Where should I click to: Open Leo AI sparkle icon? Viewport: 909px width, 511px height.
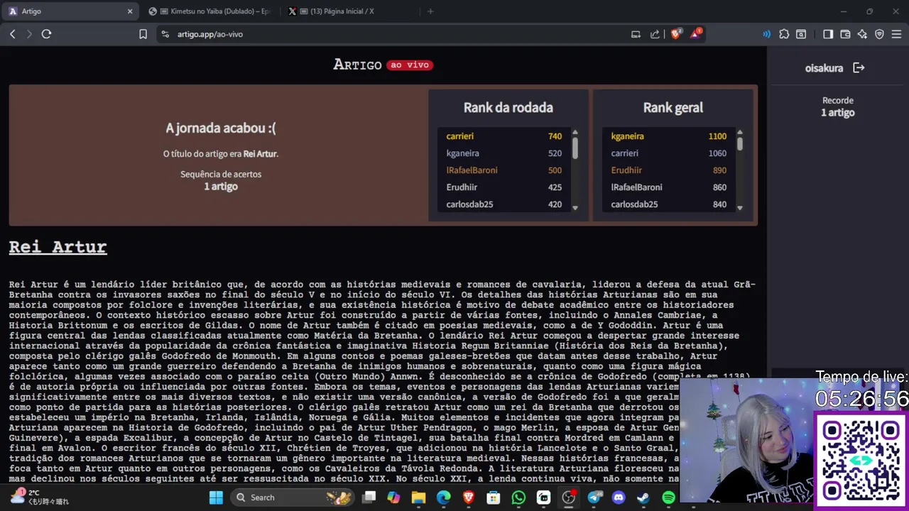(x=862, y=34)
